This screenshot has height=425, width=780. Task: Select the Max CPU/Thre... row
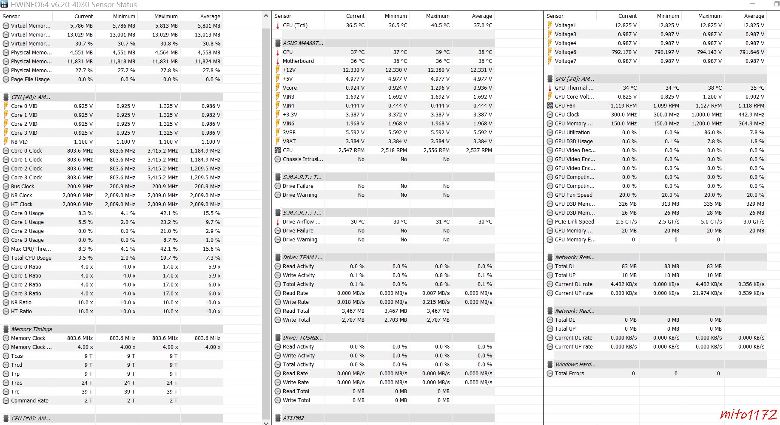click(x=111, y=249)
